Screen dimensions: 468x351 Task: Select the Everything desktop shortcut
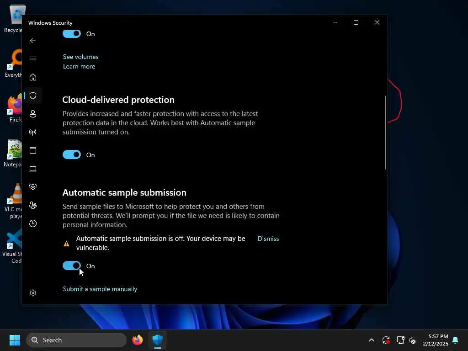13,64
